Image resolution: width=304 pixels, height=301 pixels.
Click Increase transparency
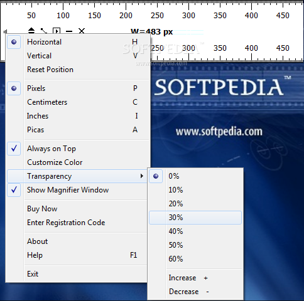(195, 278)
